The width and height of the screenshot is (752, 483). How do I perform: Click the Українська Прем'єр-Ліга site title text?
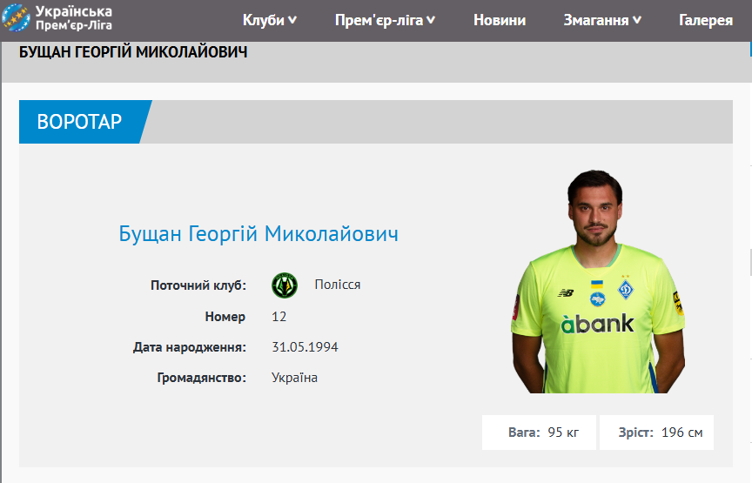(74, 17)
